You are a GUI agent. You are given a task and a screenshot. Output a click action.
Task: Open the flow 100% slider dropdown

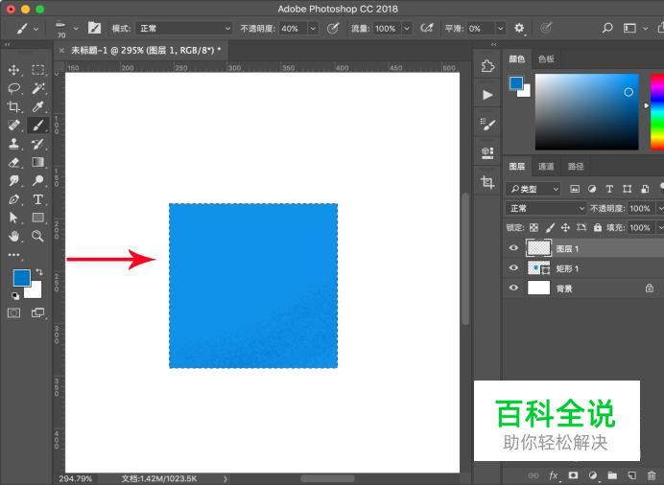tap(407, 29)
